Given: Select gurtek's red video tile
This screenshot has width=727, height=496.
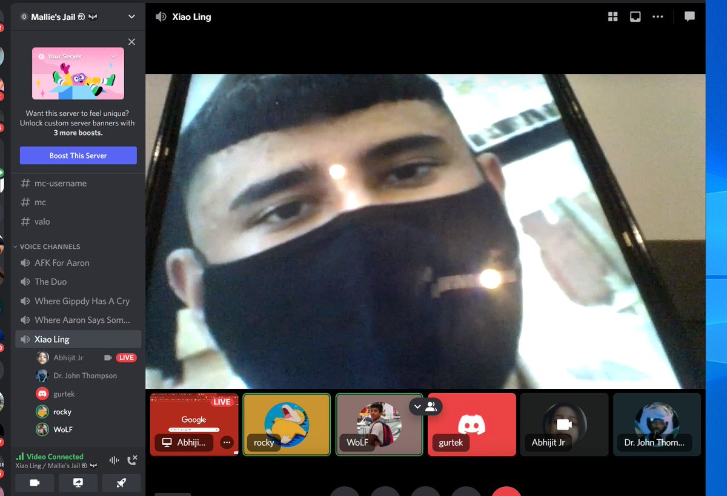Looking at the screenshot, I should point(472,425).
